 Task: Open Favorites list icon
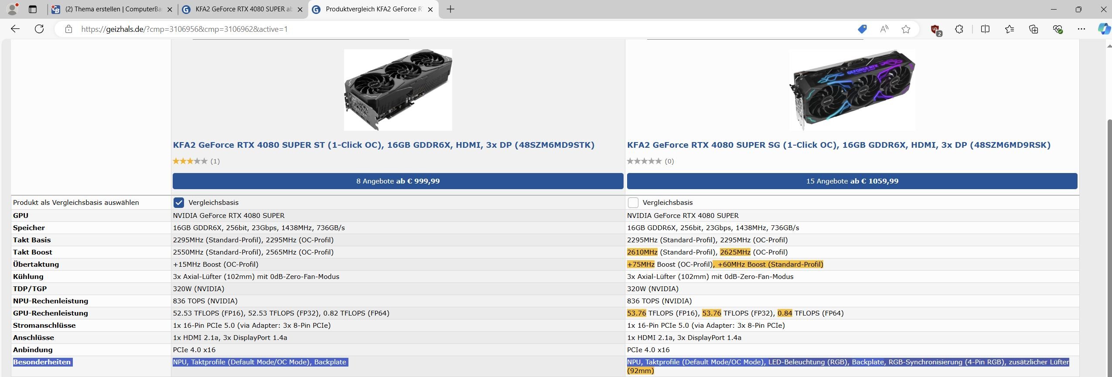(1010, 29)
